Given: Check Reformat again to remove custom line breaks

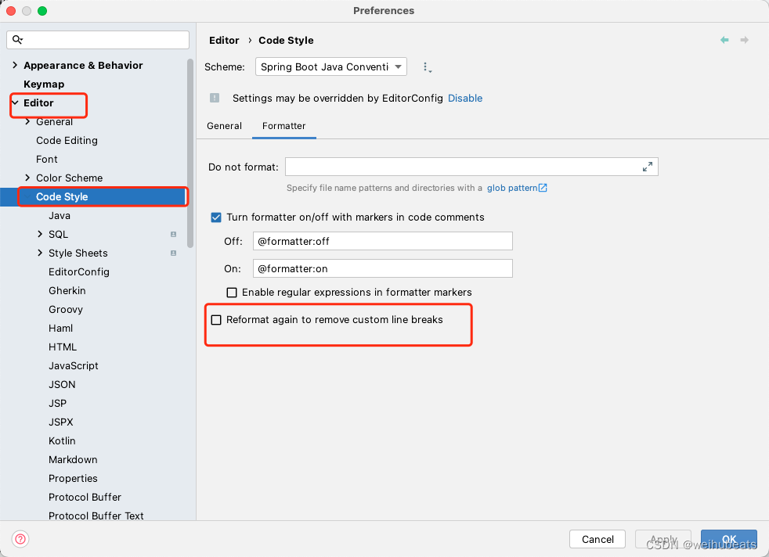Looking at the screenshot, I should pos(216,319).
